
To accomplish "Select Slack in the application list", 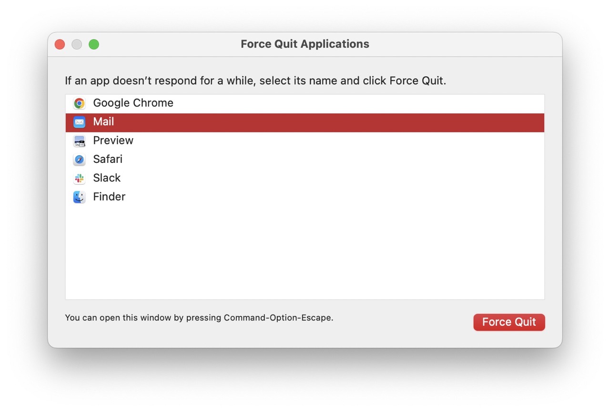I will pos(107,178).
